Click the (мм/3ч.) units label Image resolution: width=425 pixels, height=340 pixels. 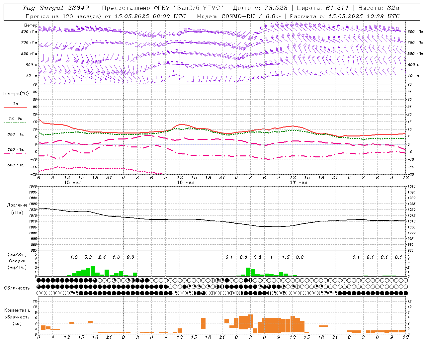(x=17, y=255)
